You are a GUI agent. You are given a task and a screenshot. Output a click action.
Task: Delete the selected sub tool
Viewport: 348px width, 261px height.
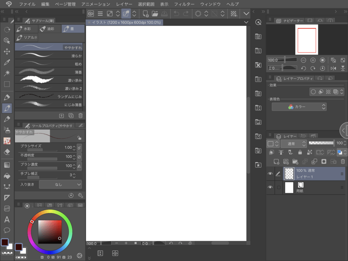point(80,115)
